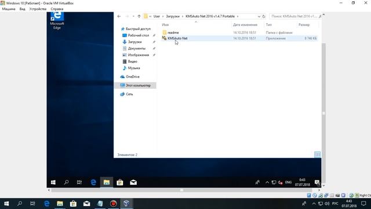The height and width of the screenshot is (209, 371).
Task: Open Task View on the host taskbar
Action: [32, 204]
